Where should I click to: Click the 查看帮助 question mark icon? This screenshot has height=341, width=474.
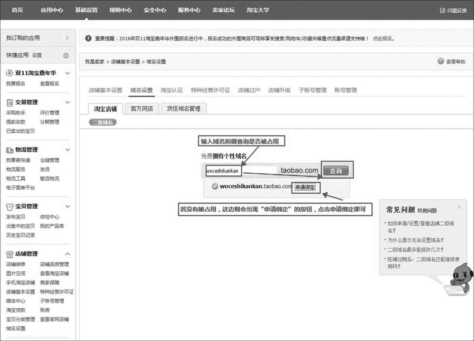coord(441,61)
